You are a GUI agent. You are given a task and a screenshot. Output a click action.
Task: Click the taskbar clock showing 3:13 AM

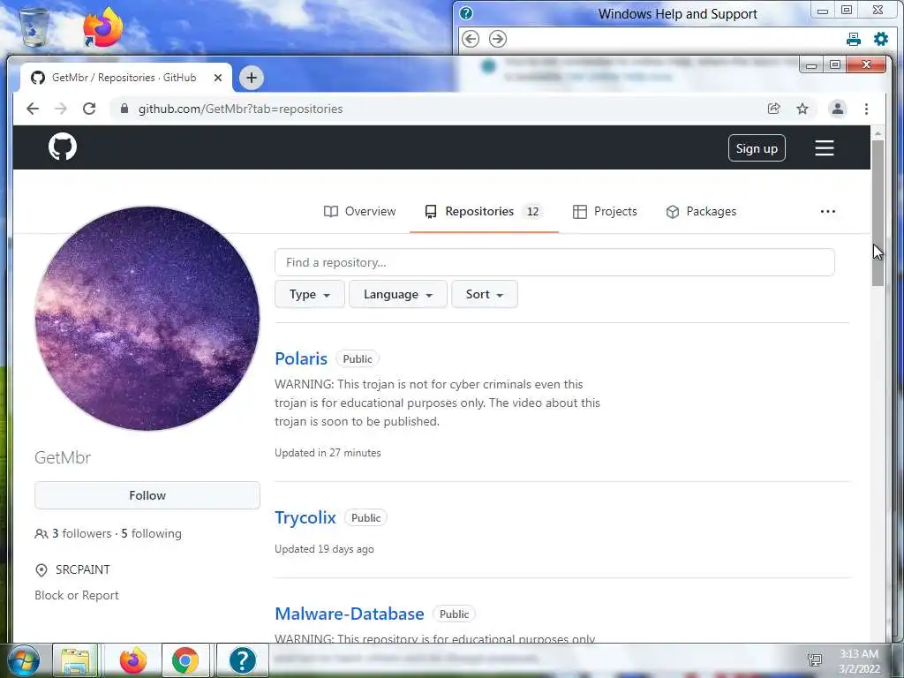point(859,660)
